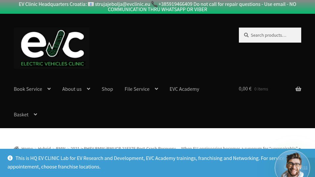Click the search magnifier icon
This screenshot has height=177, width=315.
coord(246,35)
